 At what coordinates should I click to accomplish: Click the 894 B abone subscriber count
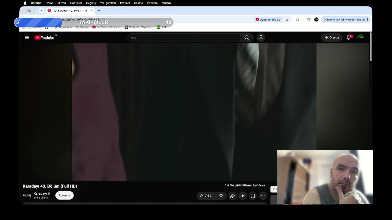click(x=40, y=198)
